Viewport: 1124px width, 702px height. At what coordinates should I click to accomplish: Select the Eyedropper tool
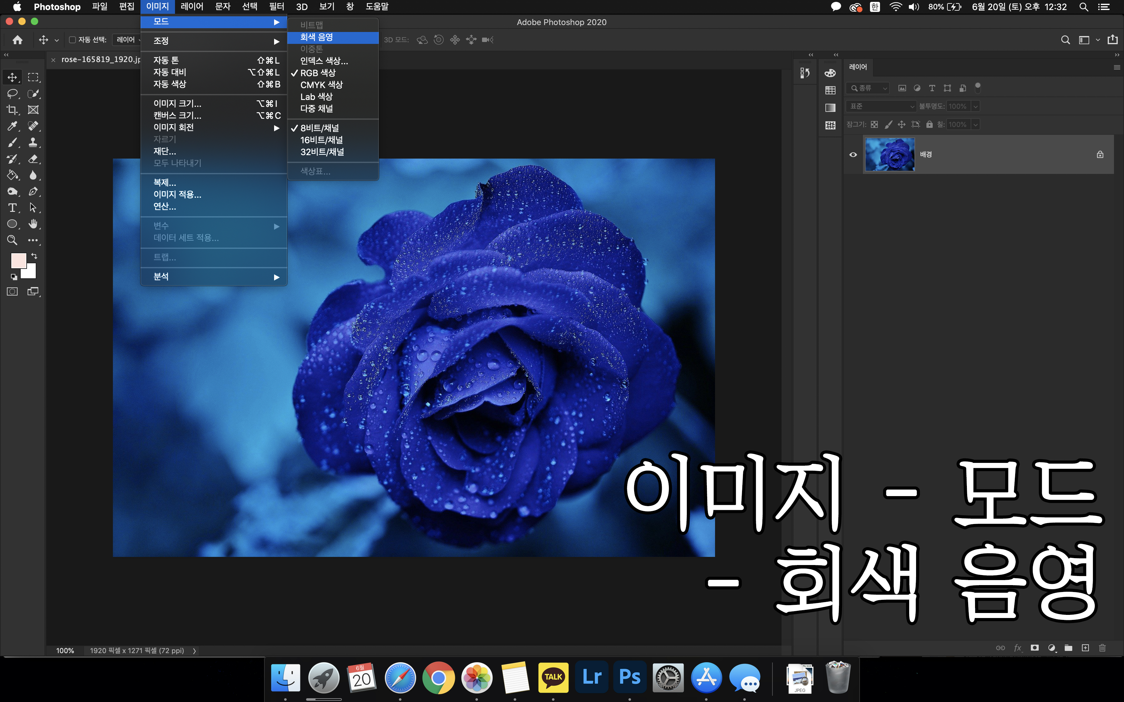click(x=12, y=126)
